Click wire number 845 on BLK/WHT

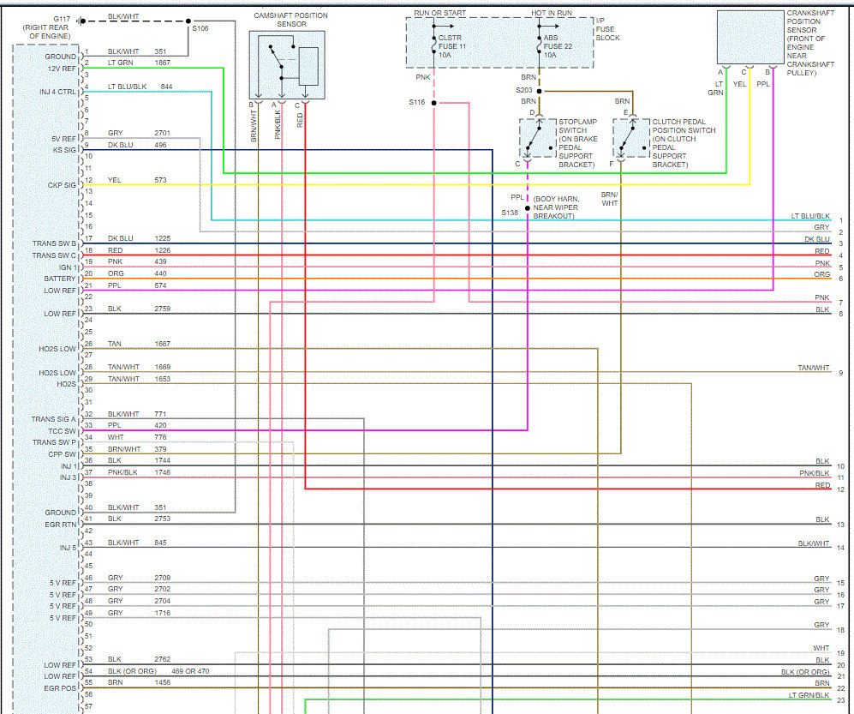160,543
